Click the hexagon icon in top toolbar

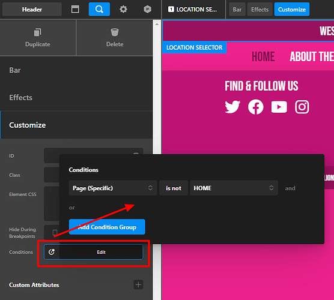coord(147,10)
